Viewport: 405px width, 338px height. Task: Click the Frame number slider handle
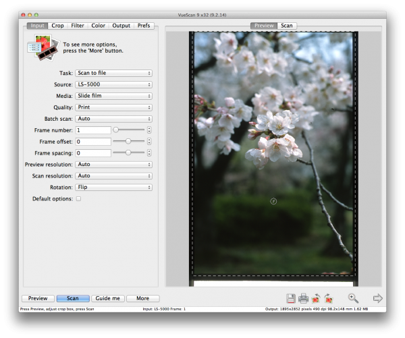coord(116,130)
